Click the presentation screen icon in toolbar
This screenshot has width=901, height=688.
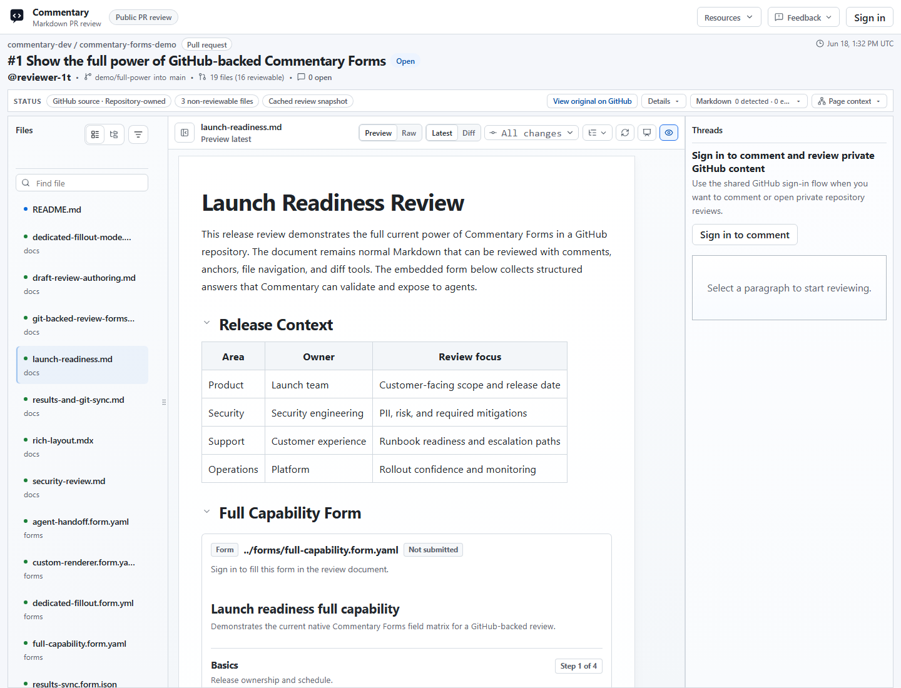[647, 133]
